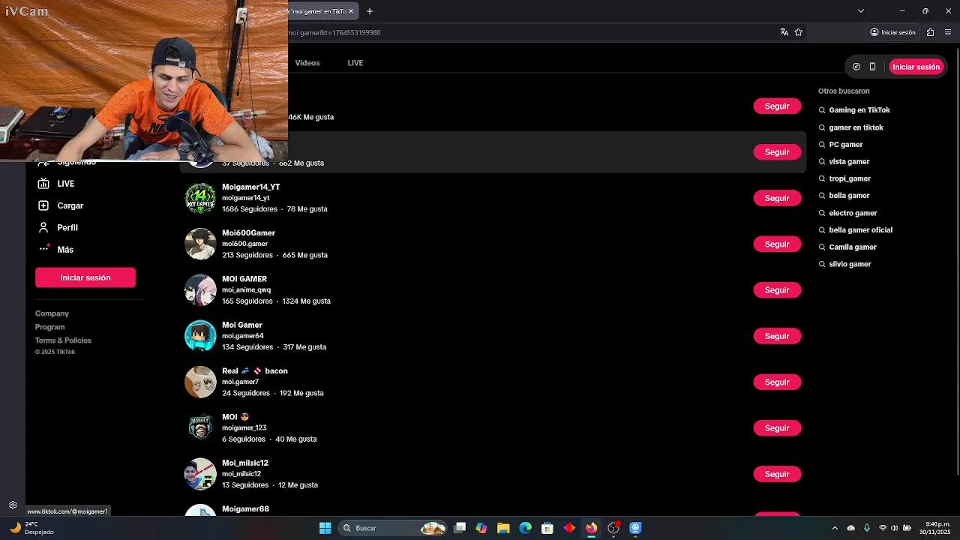Click the Moi600Gamer display name
Image resolution: width=960 pixels, height=540 pixels.
[248, 232]
